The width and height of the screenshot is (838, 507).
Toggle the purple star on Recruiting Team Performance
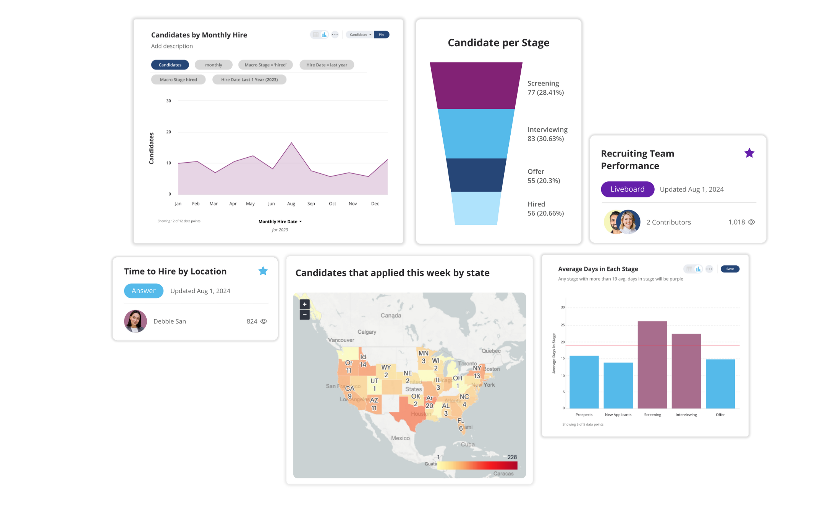point(749,153)
